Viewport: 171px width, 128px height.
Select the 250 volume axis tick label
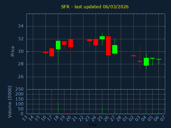click(x=20, y=89)
